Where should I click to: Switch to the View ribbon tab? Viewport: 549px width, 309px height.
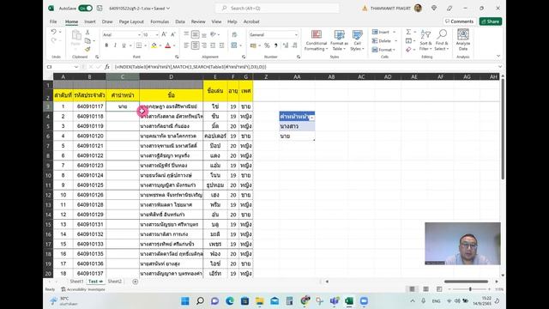(216, 21)
